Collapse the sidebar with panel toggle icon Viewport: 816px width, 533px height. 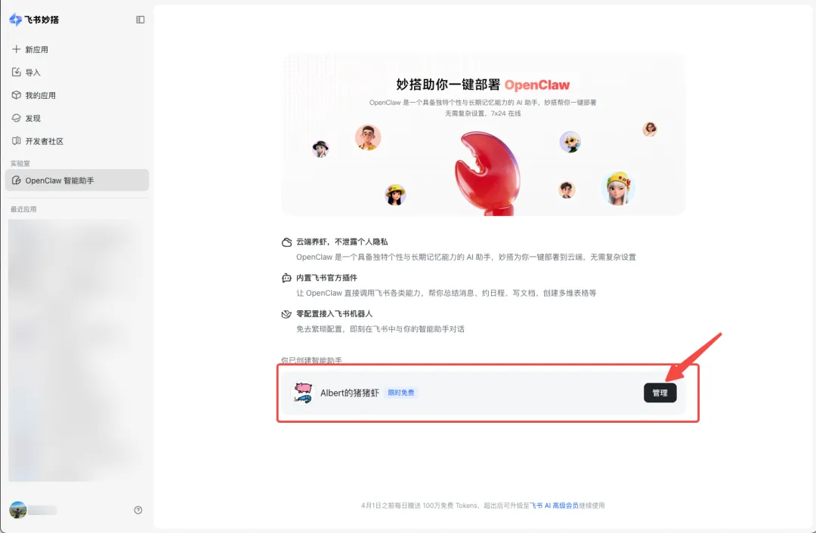tap(141, 20)
